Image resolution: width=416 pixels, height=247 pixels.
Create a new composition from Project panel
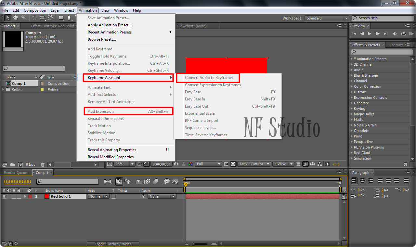[x=21, y=165]
